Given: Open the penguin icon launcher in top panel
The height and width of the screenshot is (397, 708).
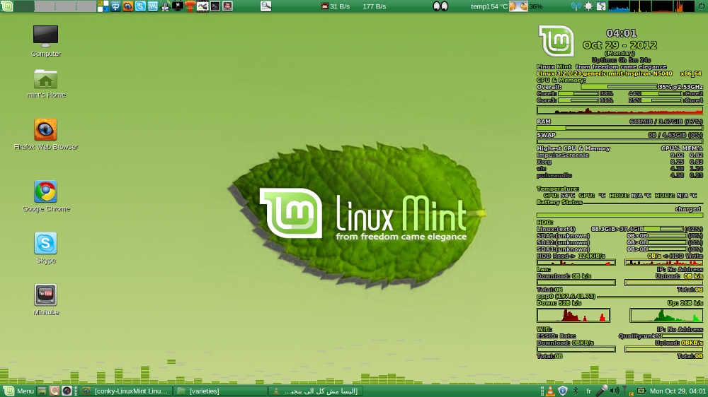Looking at the screenshot, I should [x=165, y=6].
